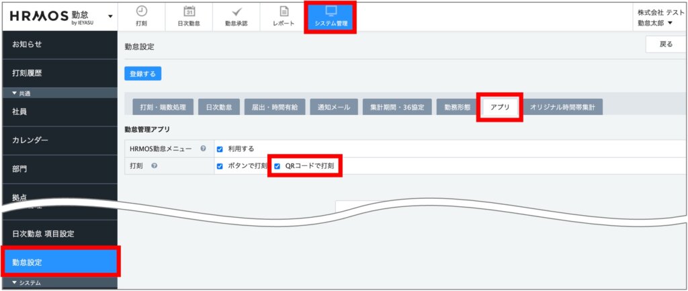Click the 登録する button
The width and height of the screenshot is (688, 291).
(x=142, y=74)
